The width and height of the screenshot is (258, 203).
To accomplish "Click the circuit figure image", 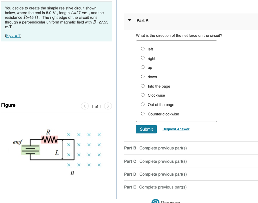I will pyautogui.click(x=58, y=149).
